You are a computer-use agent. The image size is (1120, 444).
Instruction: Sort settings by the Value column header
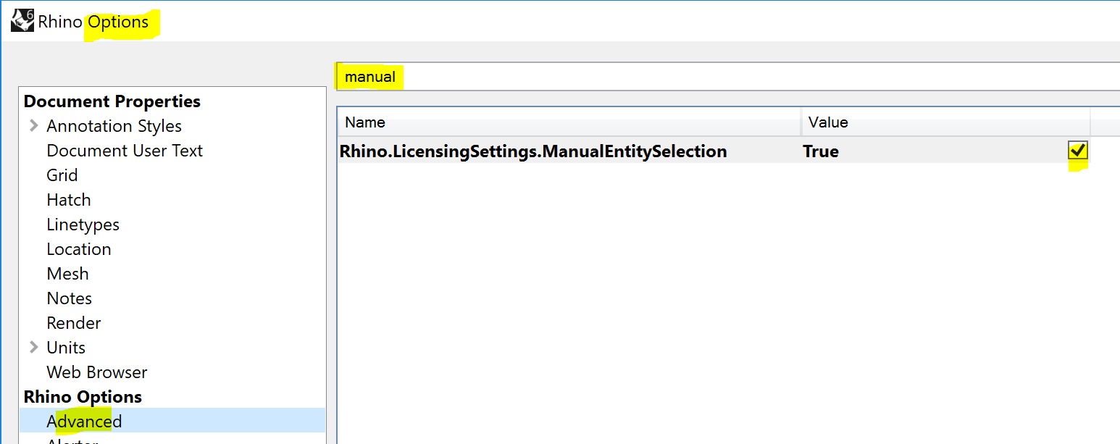(x=945, y=122)
